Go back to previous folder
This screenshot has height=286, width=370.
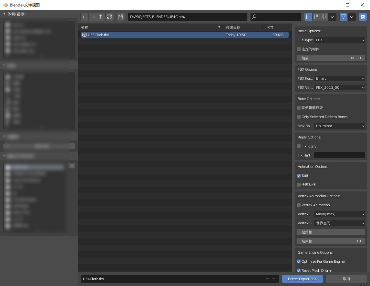tap(85, 17)
